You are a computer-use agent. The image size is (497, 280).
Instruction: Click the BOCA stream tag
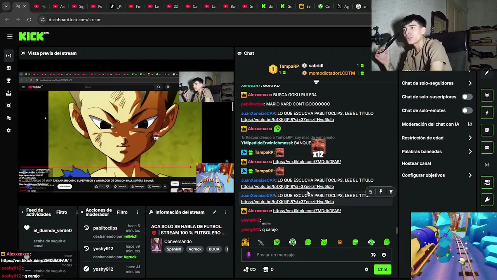pyautogui.click(x=214, y=249)
